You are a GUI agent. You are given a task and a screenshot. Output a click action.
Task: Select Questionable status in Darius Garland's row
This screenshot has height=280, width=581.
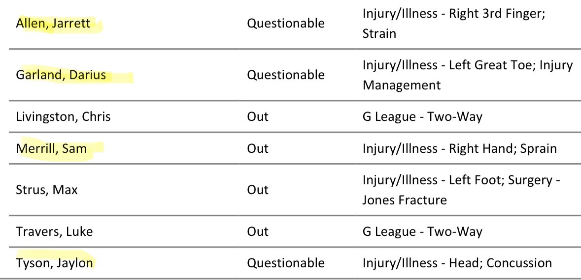click(285, 75)
